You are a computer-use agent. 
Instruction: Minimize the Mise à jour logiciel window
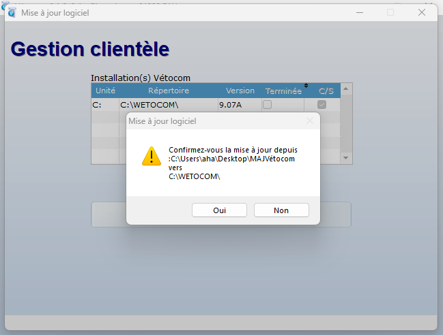point(359,12)
